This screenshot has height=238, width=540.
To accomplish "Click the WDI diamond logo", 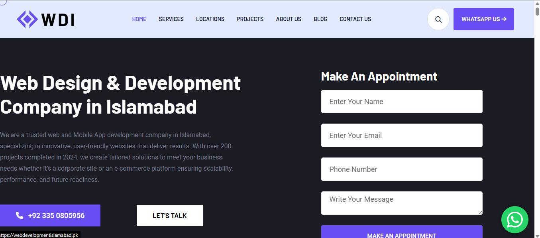I will 26,18.
